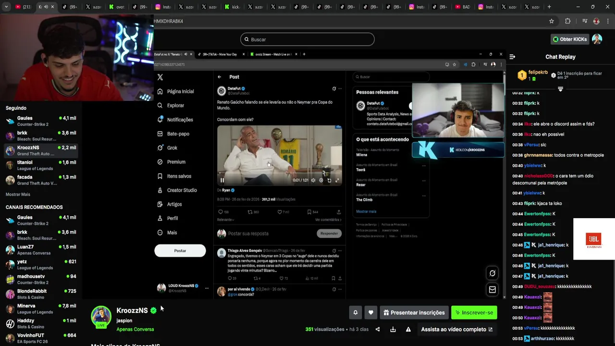The height and width of the screenshot is (346, 615).
Task: Switch to the first YouTube (213 tab
Action: (x=22, y=7)
